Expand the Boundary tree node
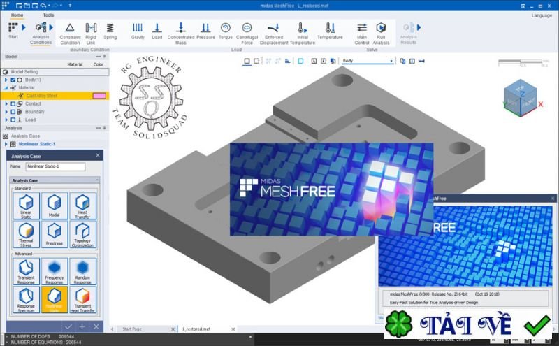The image size is (559, 346). pos(6,112)
